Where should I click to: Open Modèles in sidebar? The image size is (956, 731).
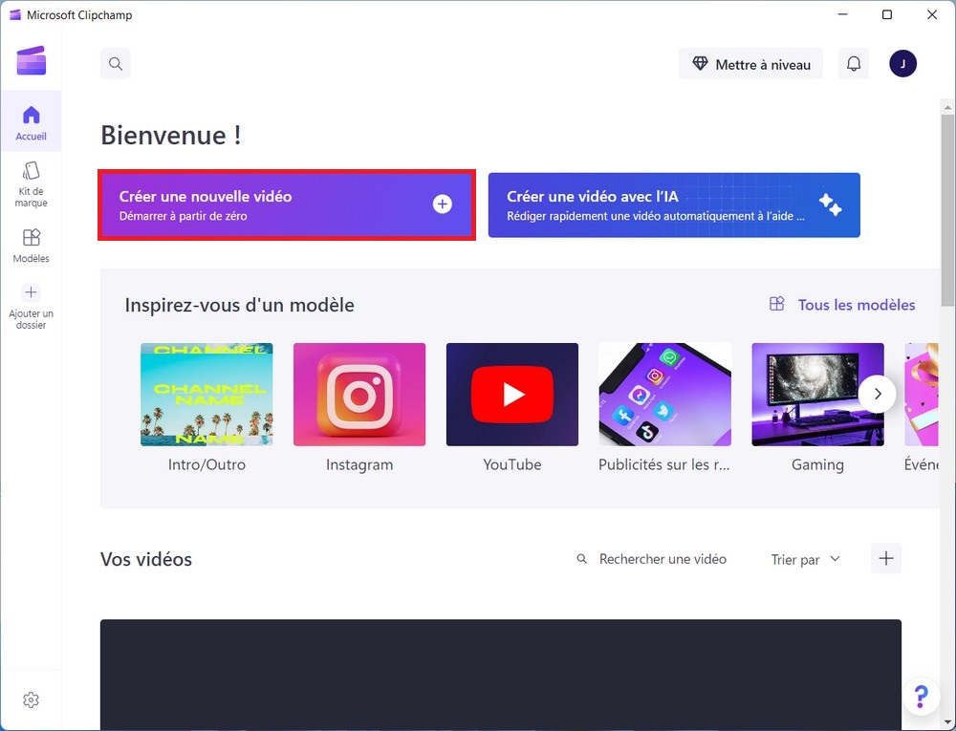coord(32,246)
